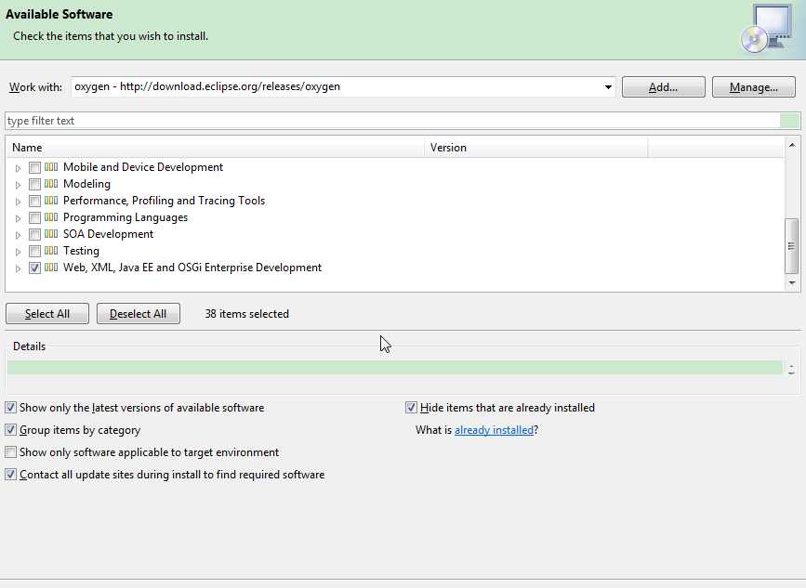The image size is (806, 588).
Task: Click the Performance, Profiling and Tracing Tools category icon
Action: (x=51, y=201)
